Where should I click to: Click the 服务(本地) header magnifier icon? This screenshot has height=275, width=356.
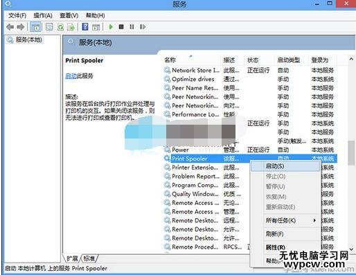pos(71,42)
